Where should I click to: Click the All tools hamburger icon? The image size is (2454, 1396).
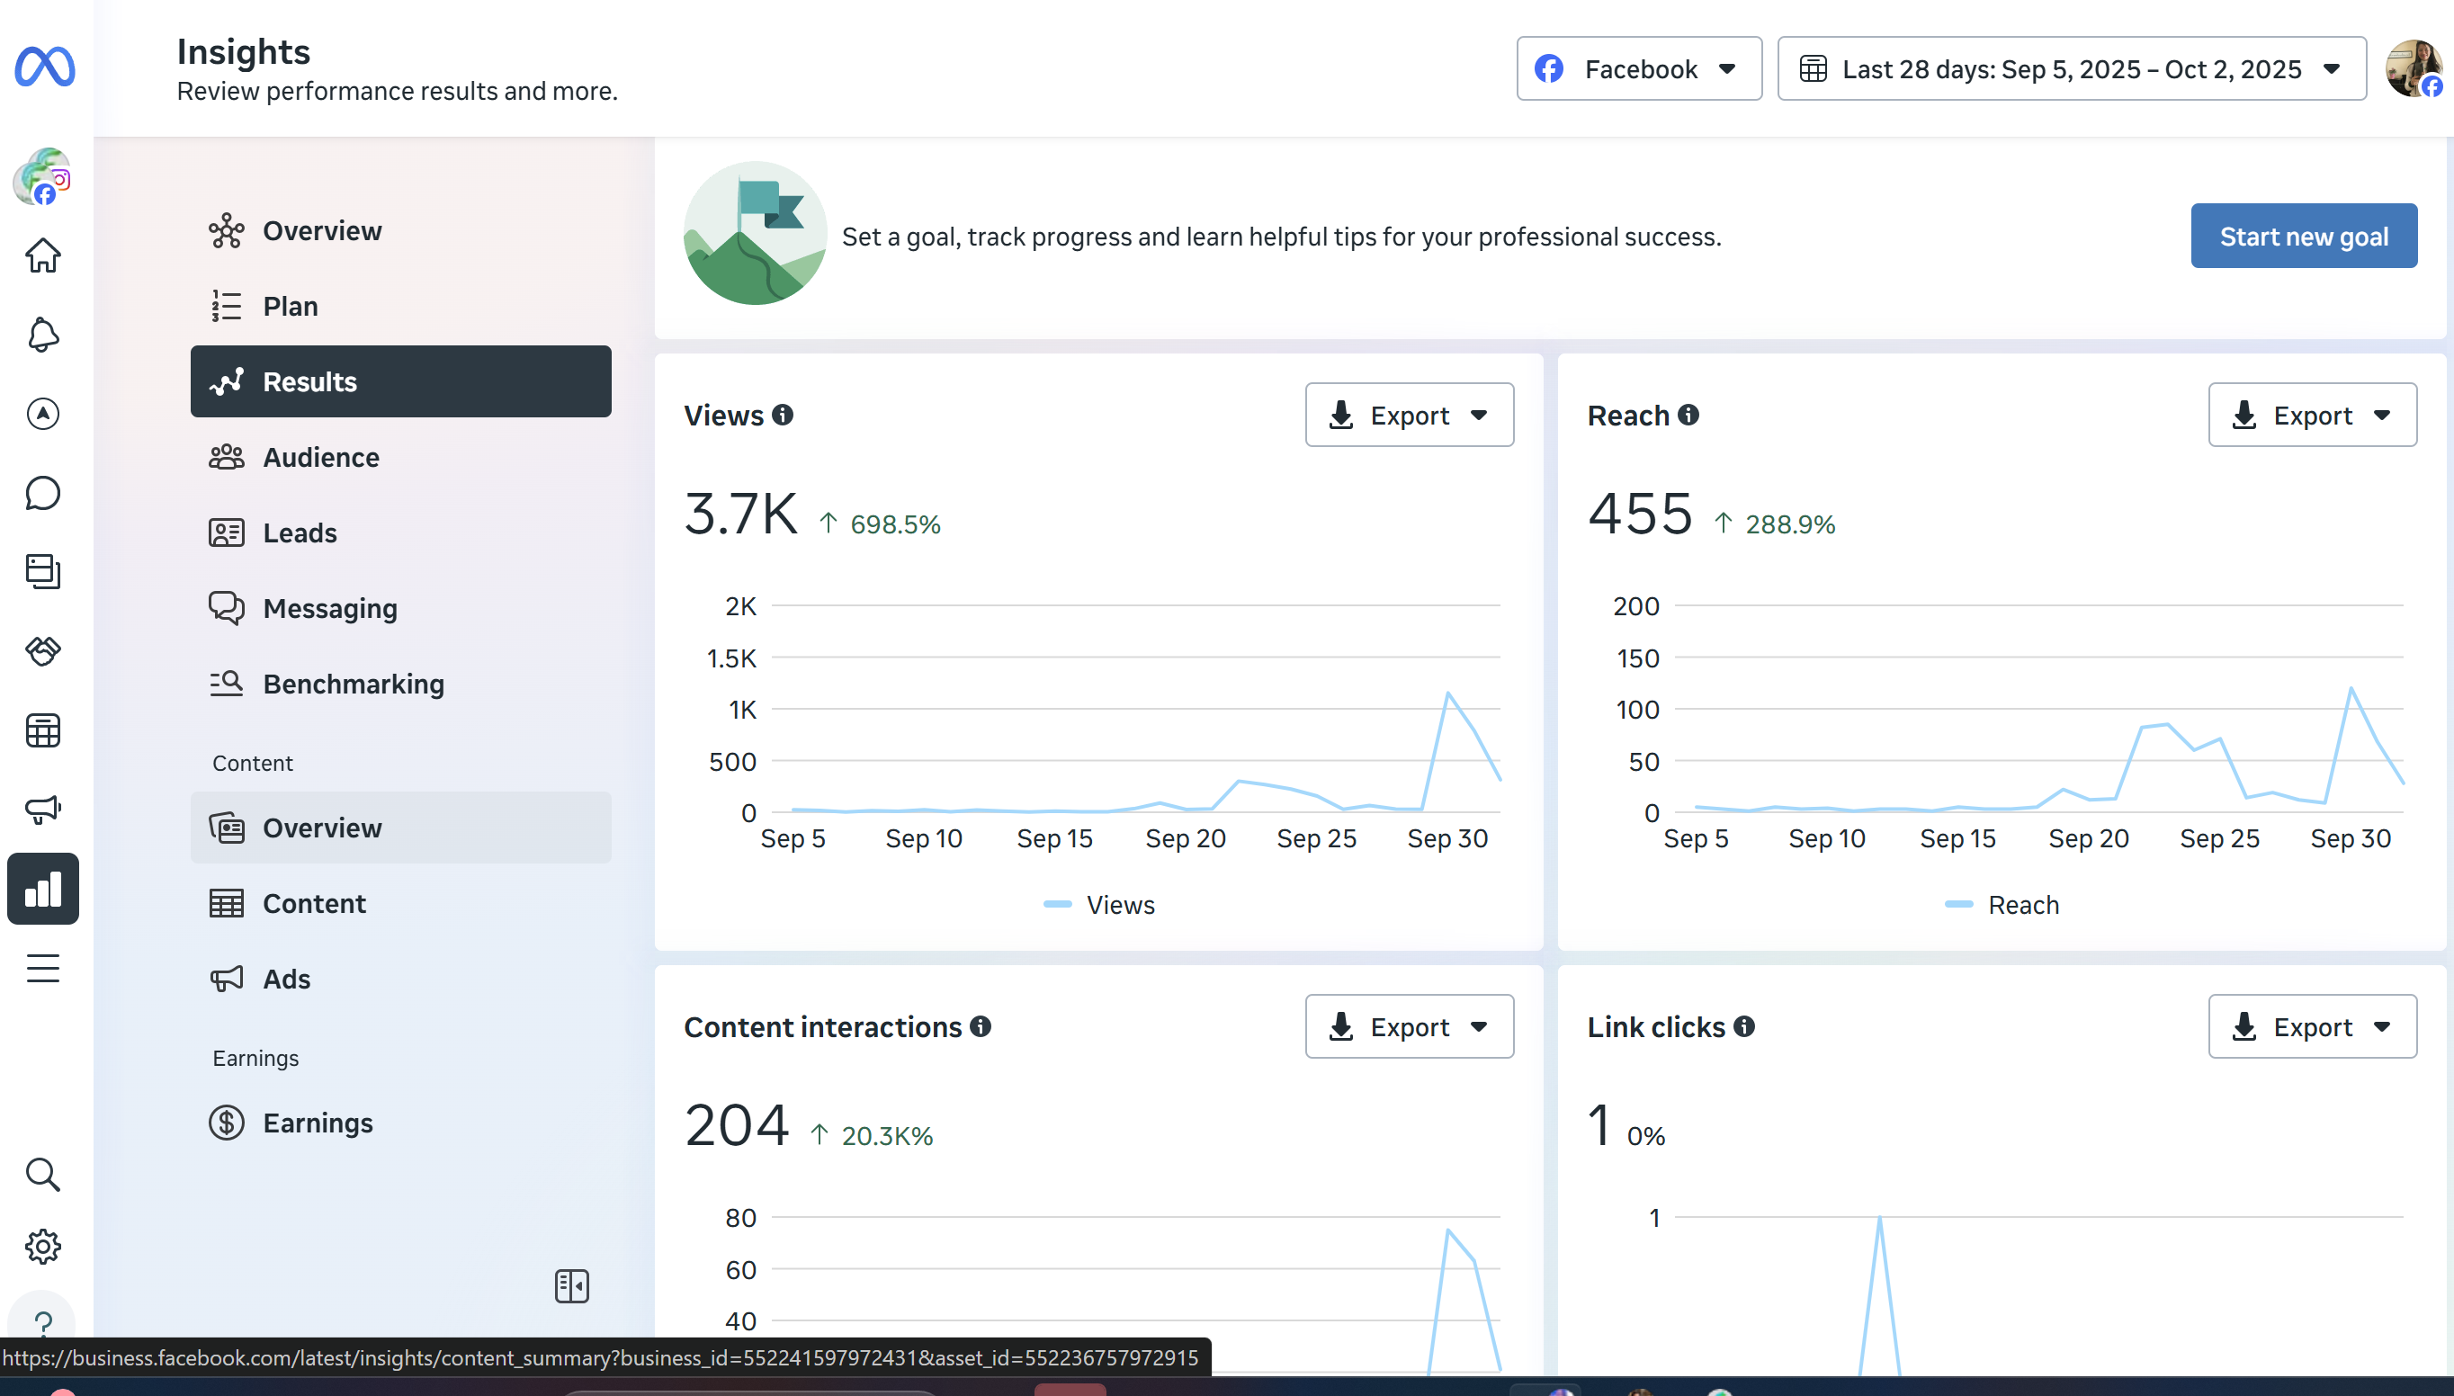43,969
